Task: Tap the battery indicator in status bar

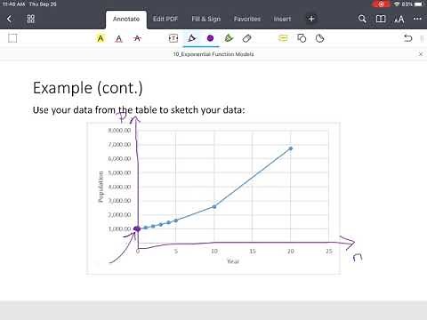Action: pyautogui.click(x=419, y=4)
